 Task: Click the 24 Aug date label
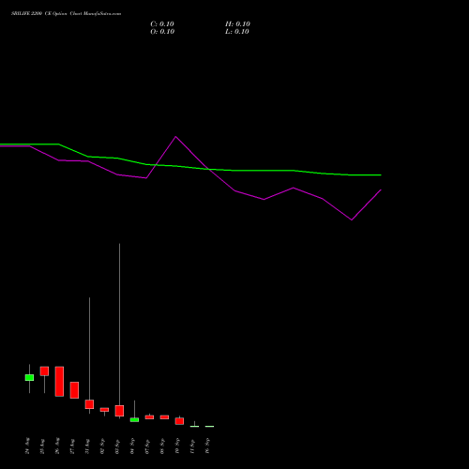click(x=27, y=446)
